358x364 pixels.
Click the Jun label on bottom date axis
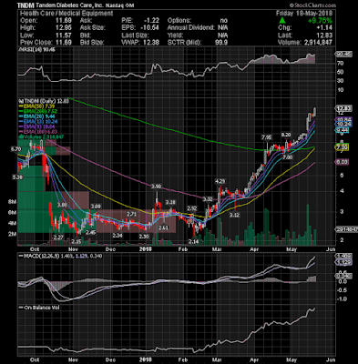(x=331, y=359)
